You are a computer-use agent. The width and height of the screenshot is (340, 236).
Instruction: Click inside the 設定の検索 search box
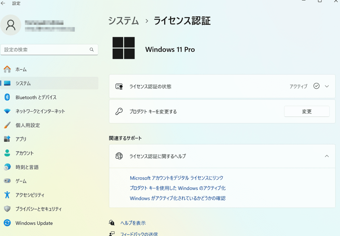point(49,49)
